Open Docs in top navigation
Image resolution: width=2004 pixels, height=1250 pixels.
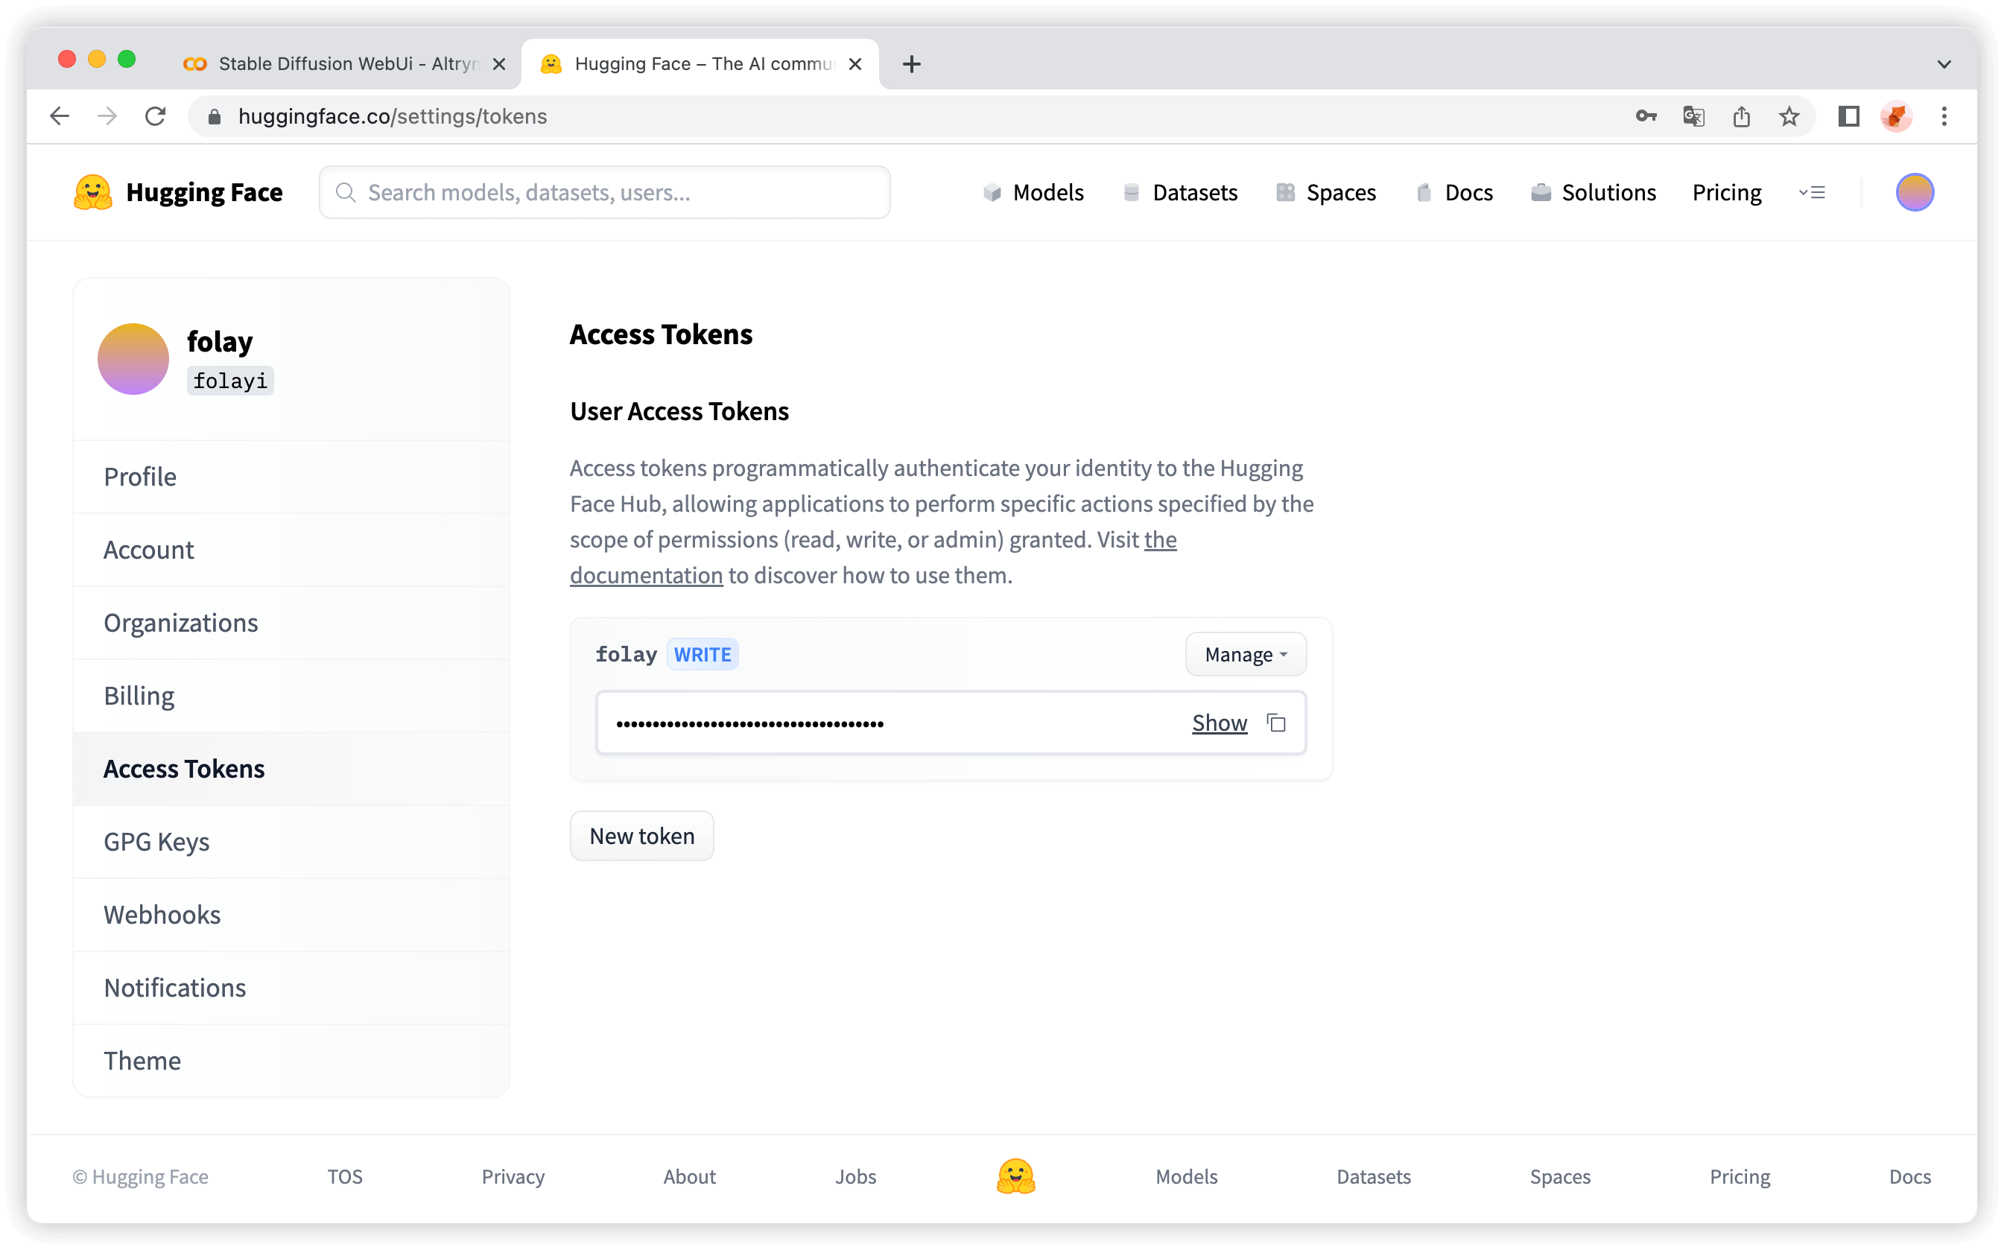pos(1454,193)
